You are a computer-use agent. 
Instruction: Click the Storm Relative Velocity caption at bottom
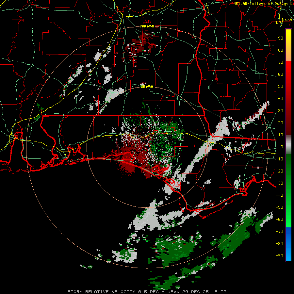pos(147,292)
